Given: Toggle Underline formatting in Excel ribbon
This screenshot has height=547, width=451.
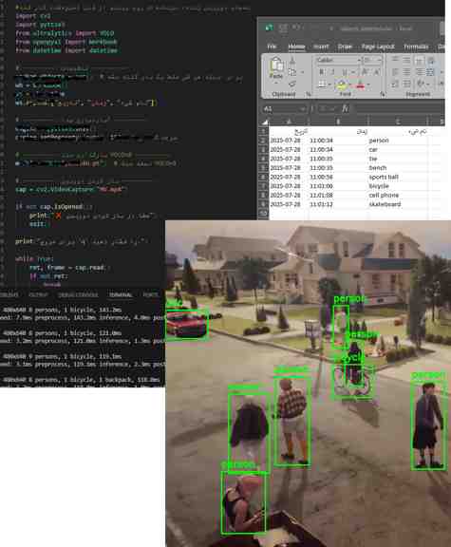Looking at the screenshot, I should 345,72.
